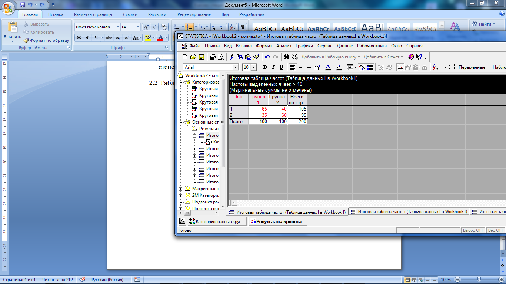Toggle Underline in the STATISTICA format toolbar
The width and height of the screenshot is (506, 284).
[281, 67]
